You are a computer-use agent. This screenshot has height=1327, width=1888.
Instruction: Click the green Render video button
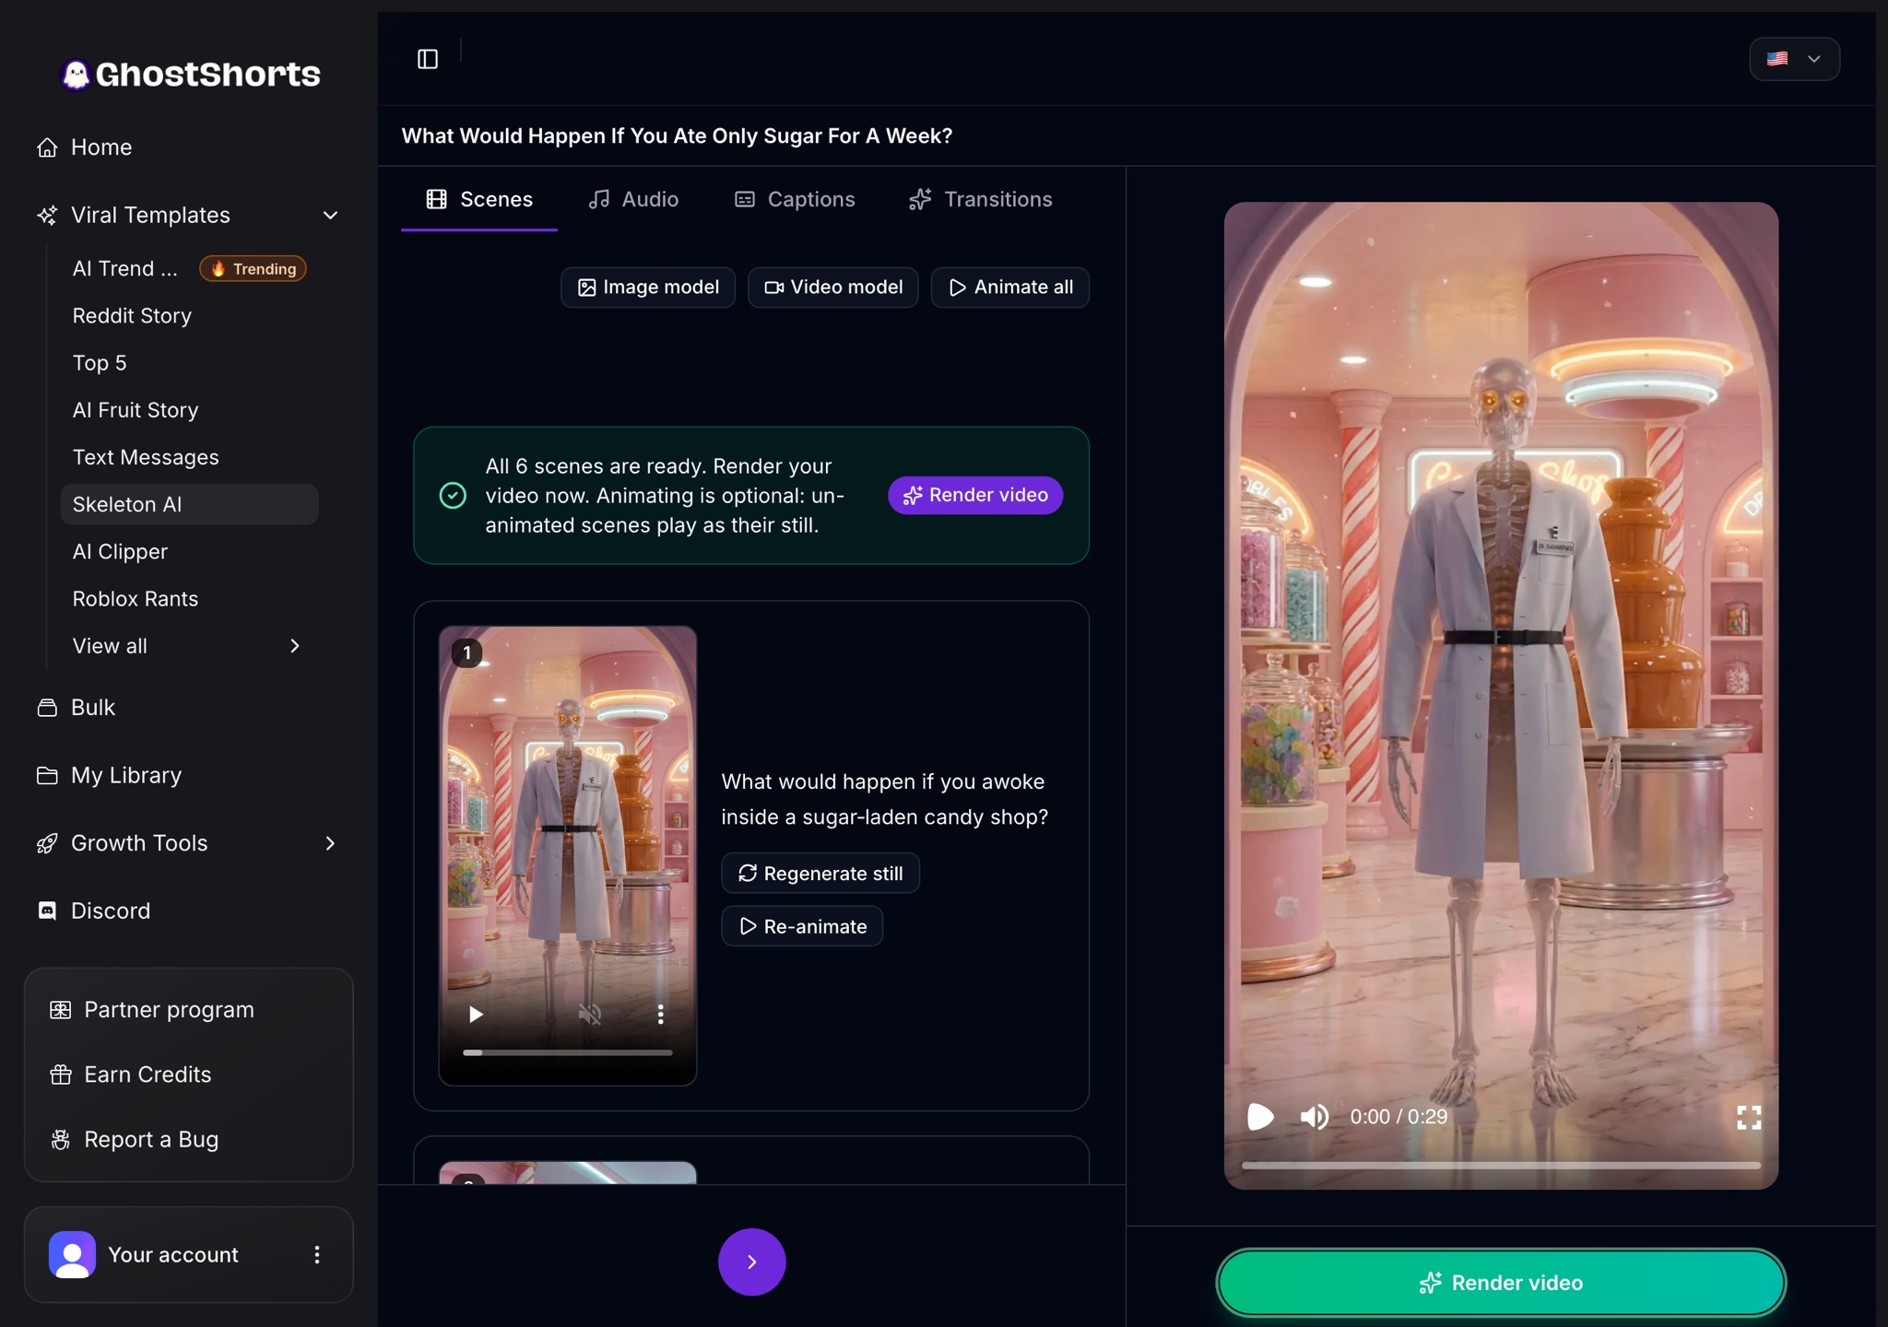click(x=1501, y=1283)
